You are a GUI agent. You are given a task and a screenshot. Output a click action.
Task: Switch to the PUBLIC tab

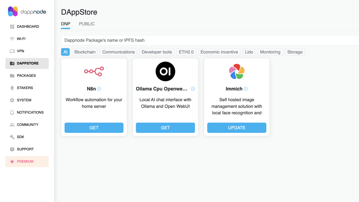click(x=86, y=24)
